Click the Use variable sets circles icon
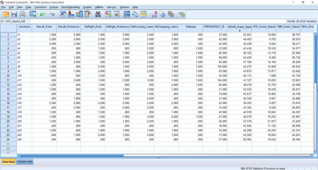 click(x=162, y=14)
